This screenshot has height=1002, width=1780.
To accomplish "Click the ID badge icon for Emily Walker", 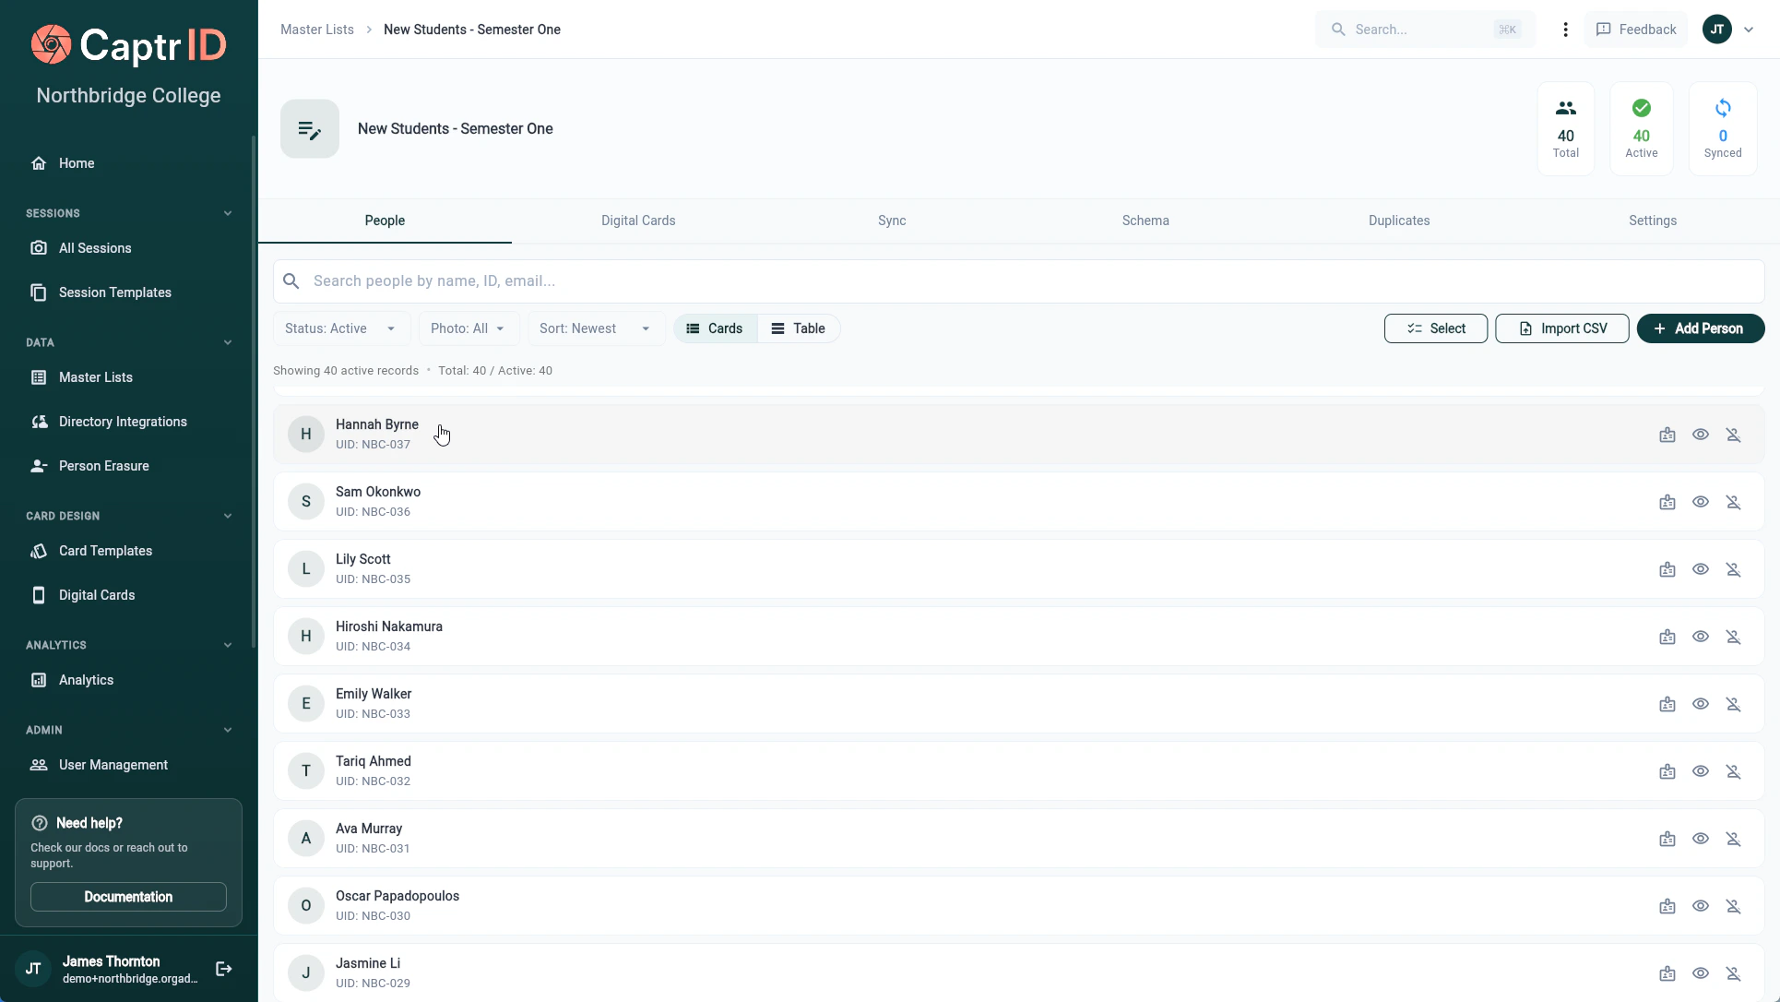I will (x=1667, y=704).
